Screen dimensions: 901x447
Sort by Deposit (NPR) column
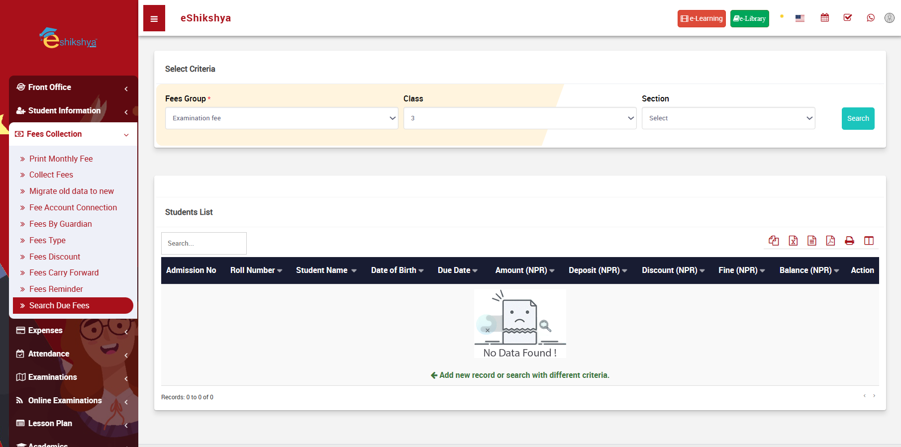click(598, 270)
